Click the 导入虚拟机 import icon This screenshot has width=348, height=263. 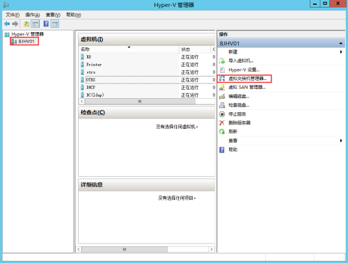(x=222, y=61)
